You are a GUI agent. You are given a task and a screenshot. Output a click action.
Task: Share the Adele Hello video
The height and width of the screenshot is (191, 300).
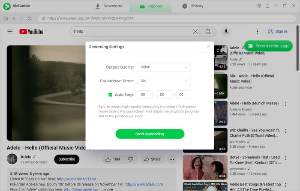(x=152, y=159)
